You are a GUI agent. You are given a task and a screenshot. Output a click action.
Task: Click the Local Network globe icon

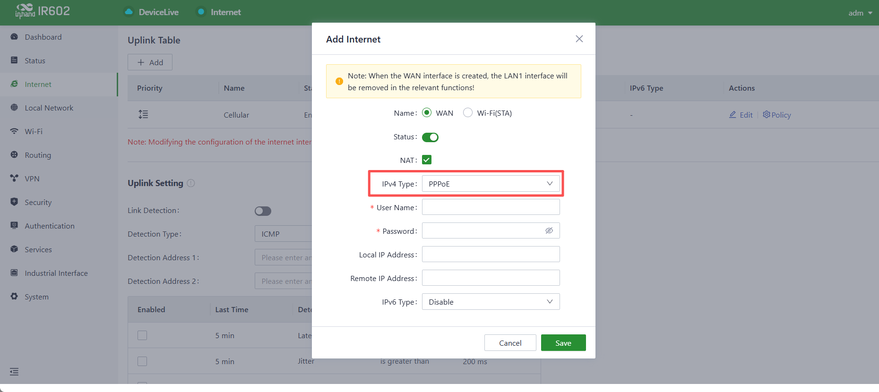point(14,108)
